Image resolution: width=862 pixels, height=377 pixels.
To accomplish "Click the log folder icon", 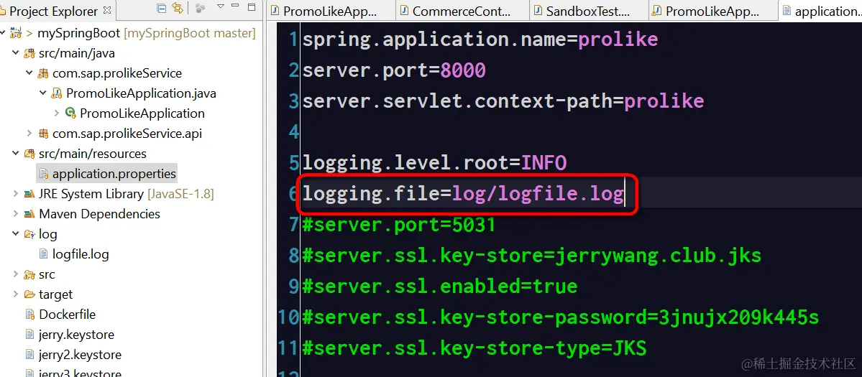I will tap(29, 234).
